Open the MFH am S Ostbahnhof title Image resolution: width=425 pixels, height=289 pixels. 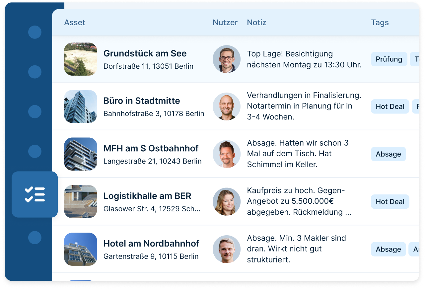tap(151, 148)
